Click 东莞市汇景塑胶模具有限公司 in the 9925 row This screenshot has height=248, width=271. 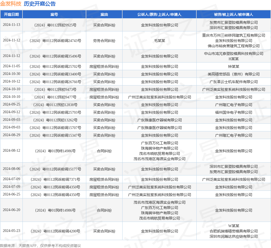[x=234, y=22]
